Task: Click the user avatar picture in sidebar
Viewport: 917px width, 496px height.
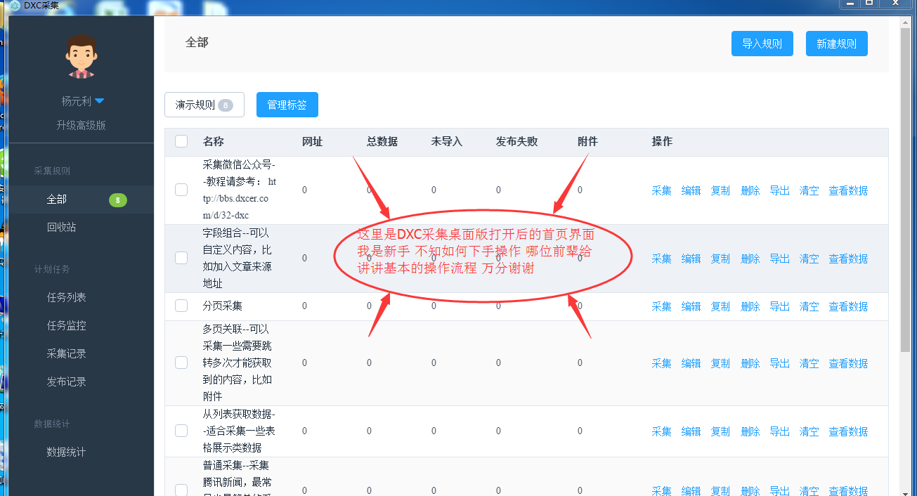Action: (82, 56)
